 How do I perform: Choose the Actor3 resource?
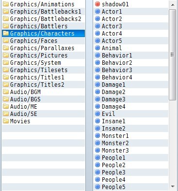131,26
